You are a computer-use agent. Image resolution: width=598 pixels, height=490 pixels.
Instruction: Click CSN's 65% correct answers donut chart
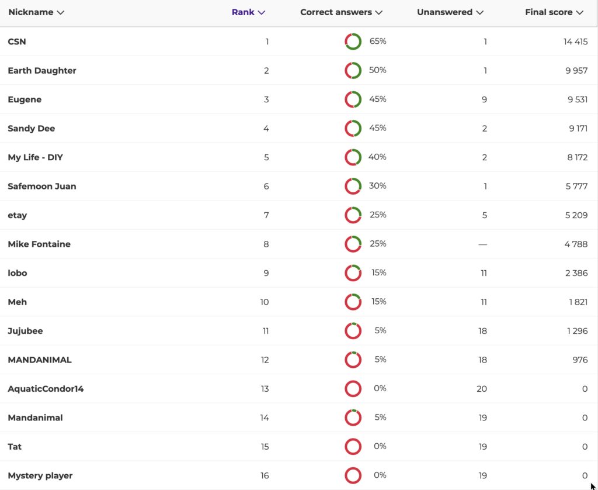(x=353, y=42)
